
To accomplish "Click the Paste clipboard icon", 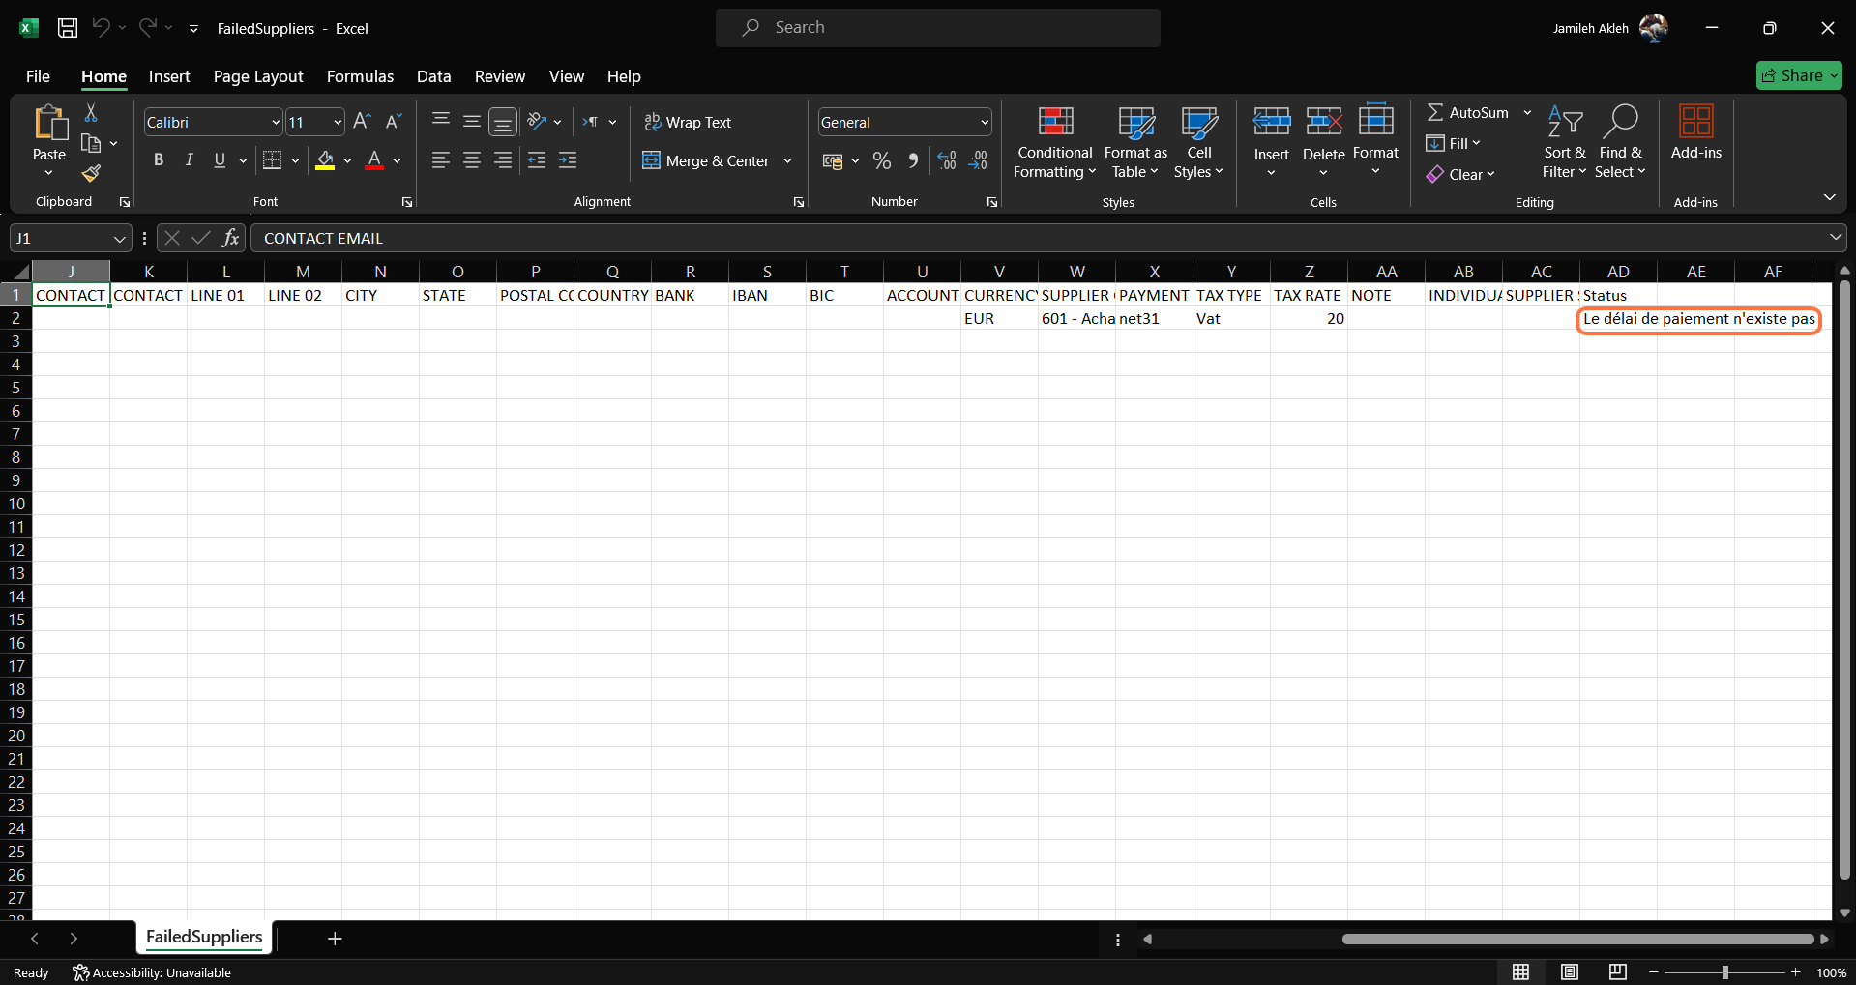I will click(49, 124).
